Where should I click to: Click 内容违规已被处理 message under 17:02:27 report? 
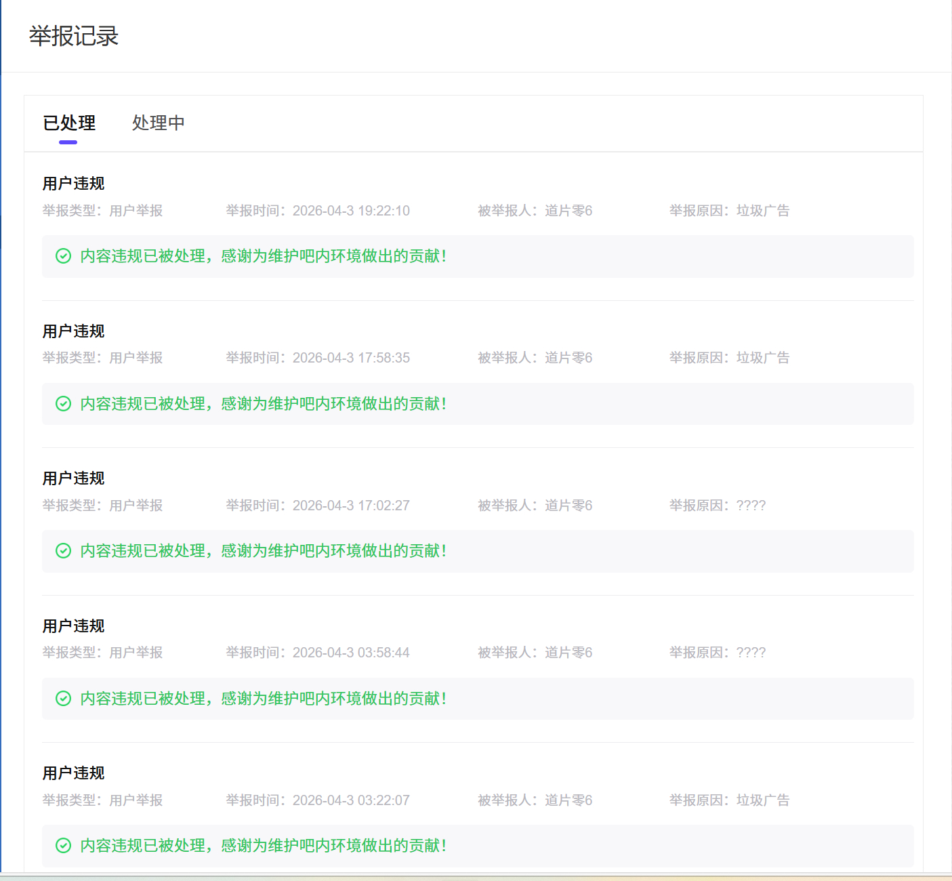coord(264,551)
